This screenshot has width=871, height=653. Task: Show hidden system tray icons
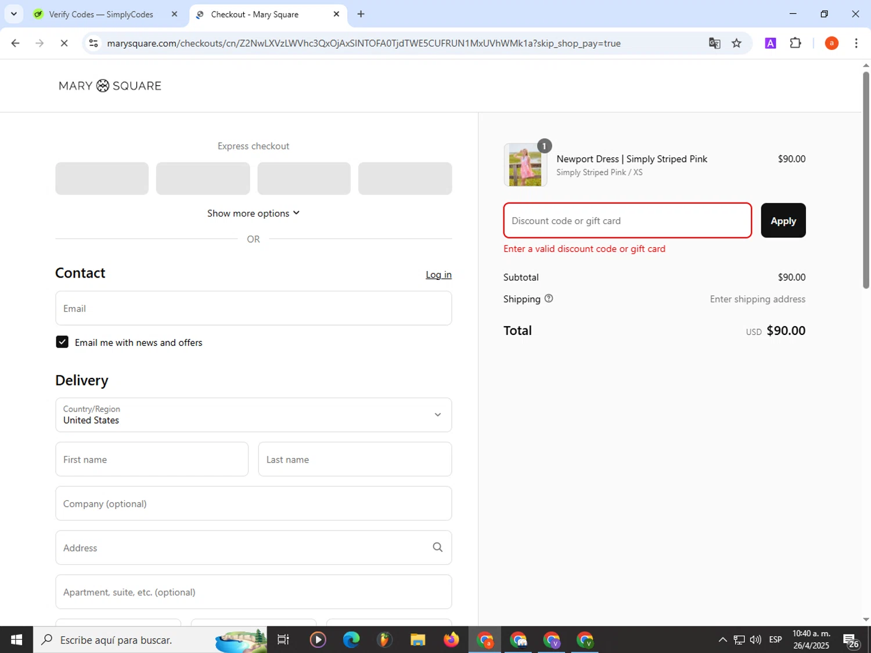pyautogui.click(x=722, y=640)
